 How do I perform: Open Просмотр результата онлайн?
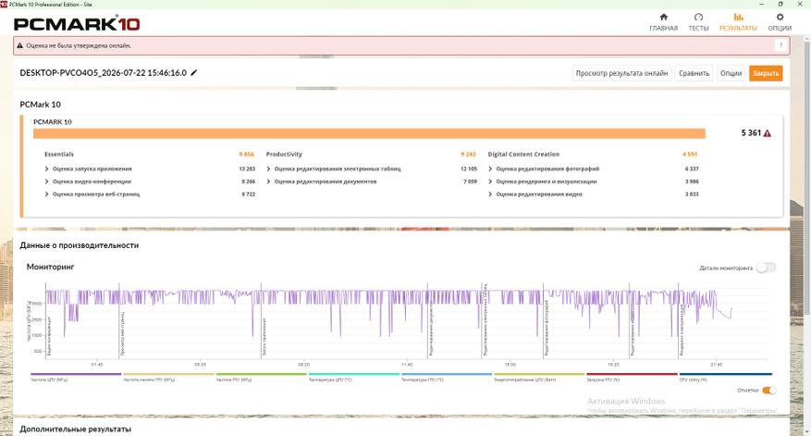[621, 73]
